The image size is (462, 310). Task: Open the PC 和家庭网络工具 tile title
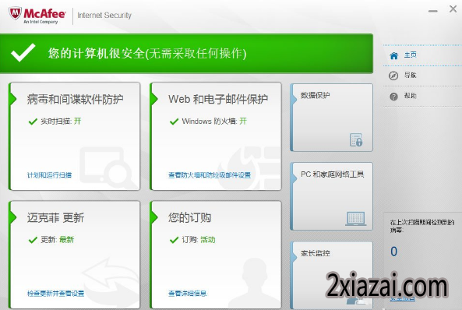pyautogui.click(x=333, y=174)
